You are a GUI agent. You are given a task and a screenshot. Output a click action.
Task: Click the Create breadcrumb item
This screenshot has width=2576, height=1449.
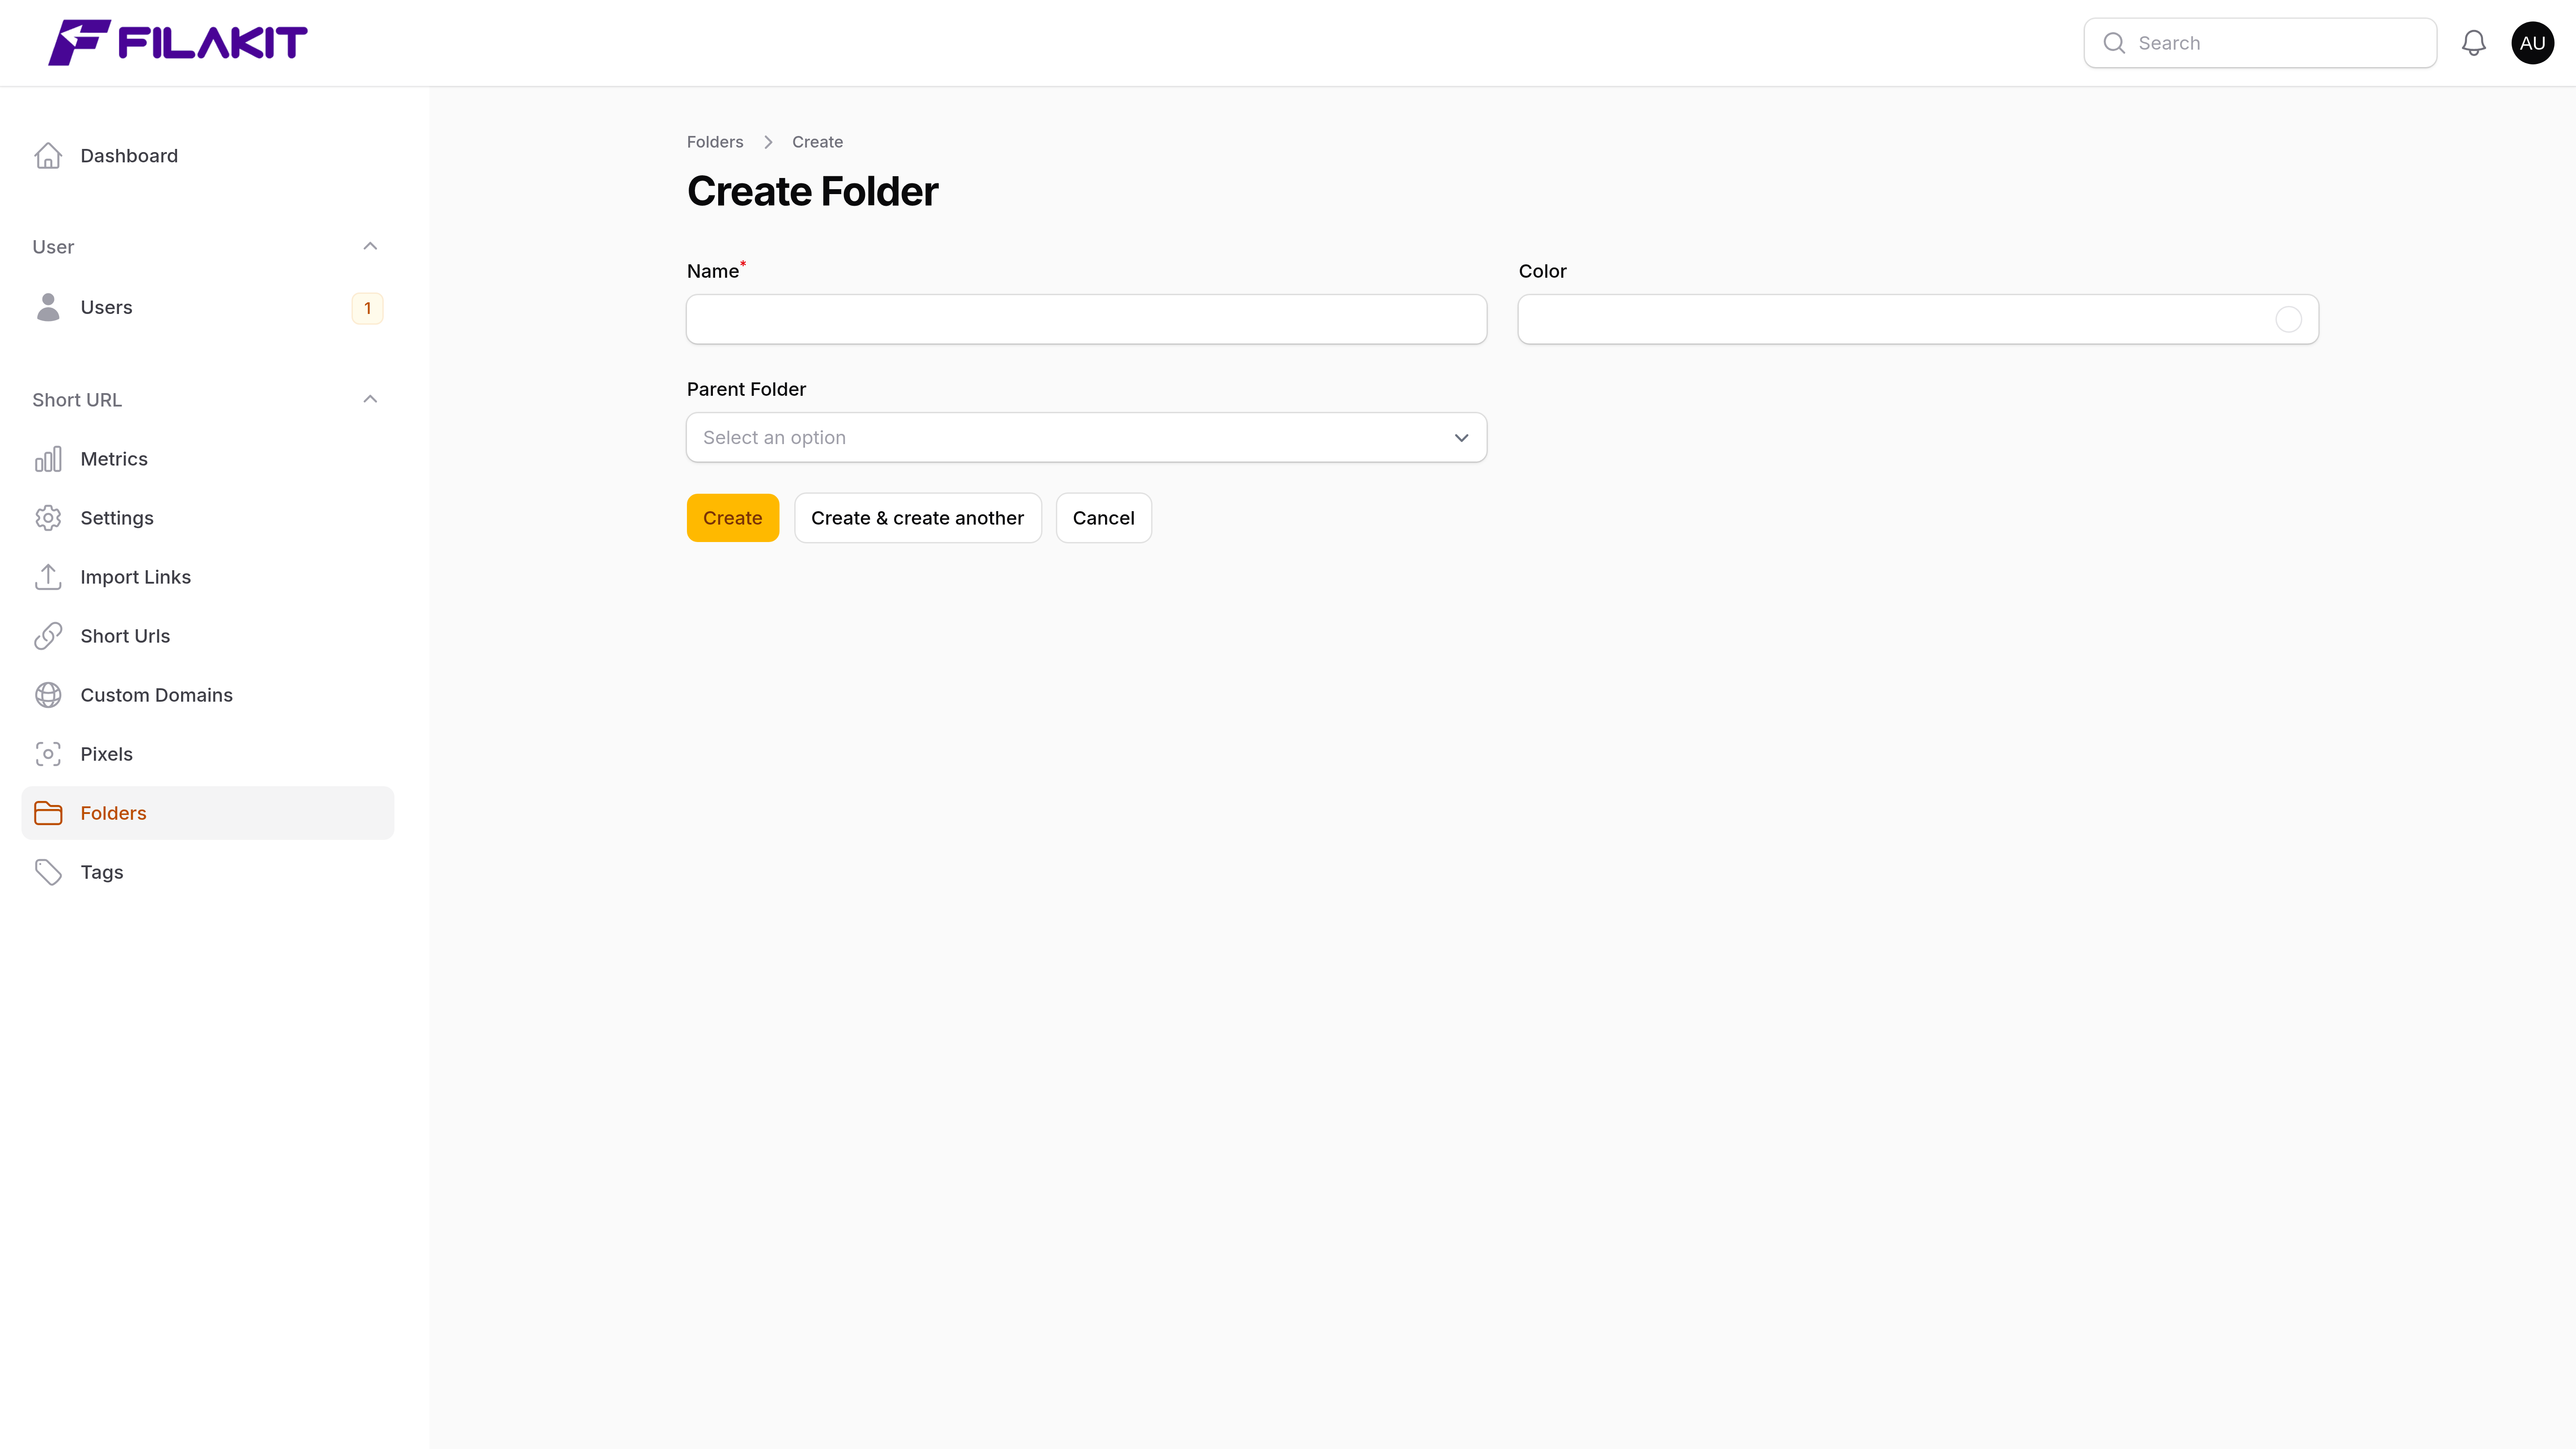(x=817, y=142)
